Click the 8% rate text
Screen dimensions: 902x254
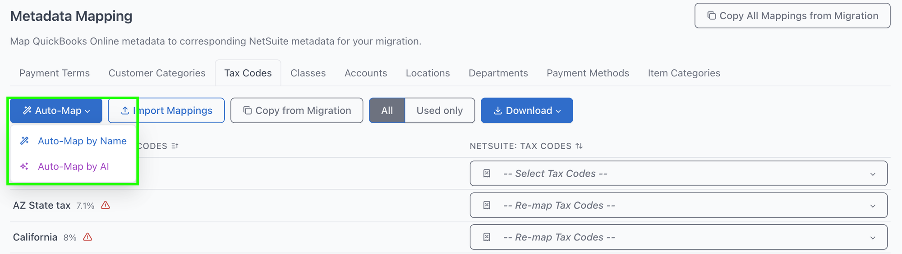click(70, 238)
